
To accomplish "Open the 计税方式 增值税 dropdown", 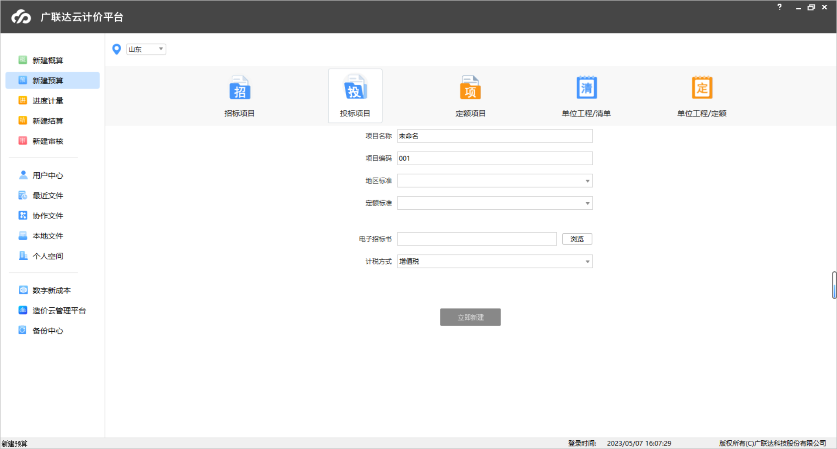I will point(495,261).
